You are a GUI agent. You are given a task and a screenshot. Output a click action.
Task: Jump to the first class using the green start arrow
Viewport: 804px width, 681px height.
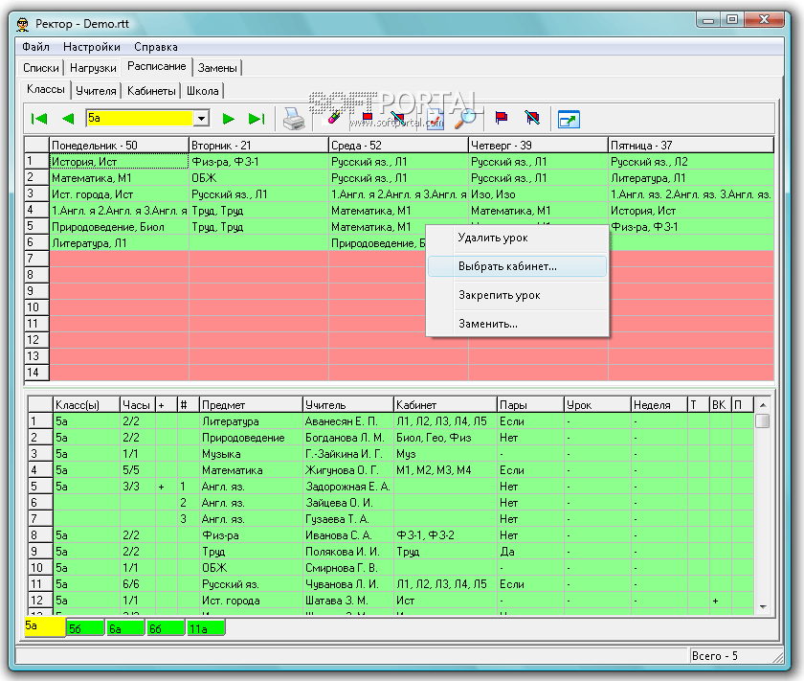pyautogui.click(x=39, y=119)
